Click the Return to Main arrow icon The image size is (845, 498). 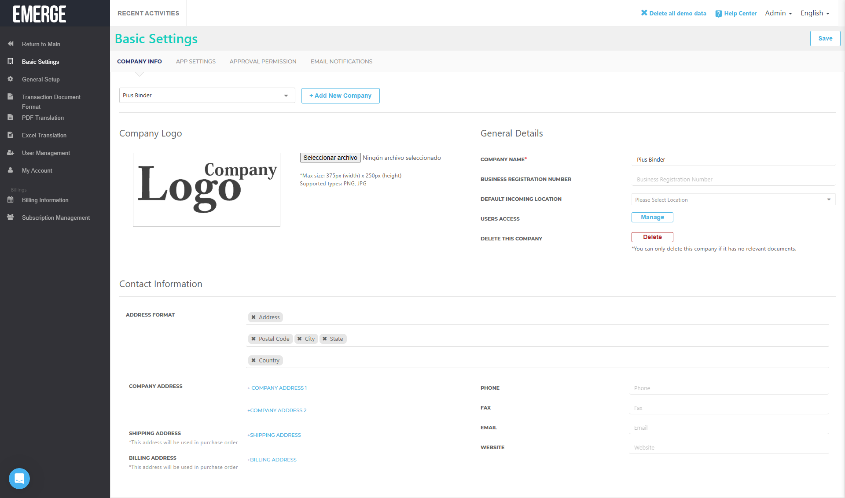[x=11, y=44]
